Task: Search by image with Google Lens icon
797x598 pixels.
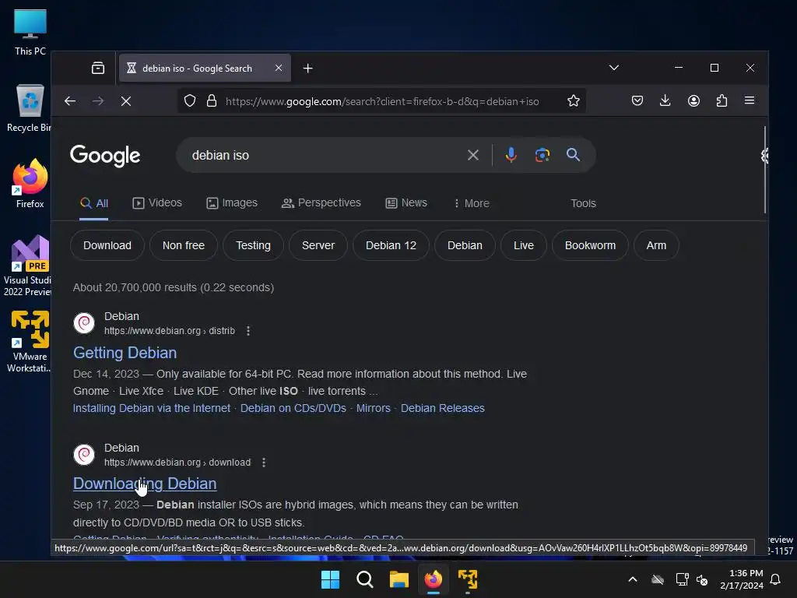Action: (x=542, y=155)
